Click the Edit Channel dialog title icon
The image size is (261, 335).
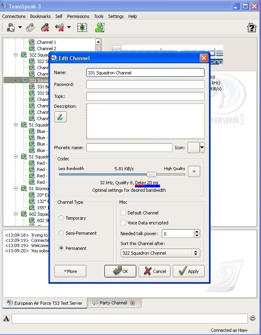(x=54, y=58)
